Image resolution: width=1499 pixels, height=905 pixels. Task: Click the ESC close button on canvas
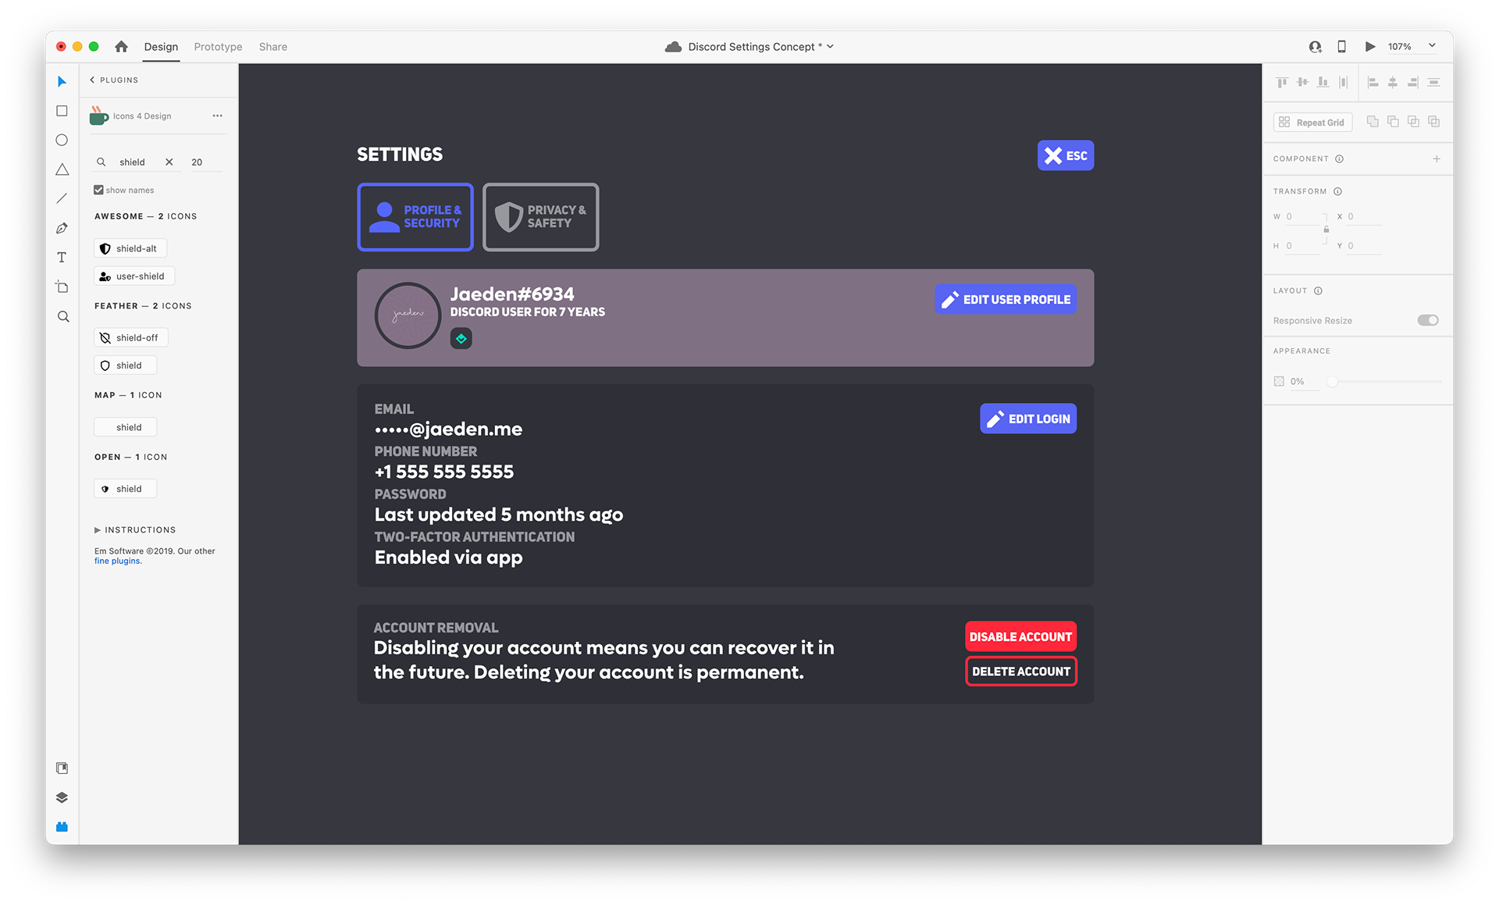coord(1065,155)
